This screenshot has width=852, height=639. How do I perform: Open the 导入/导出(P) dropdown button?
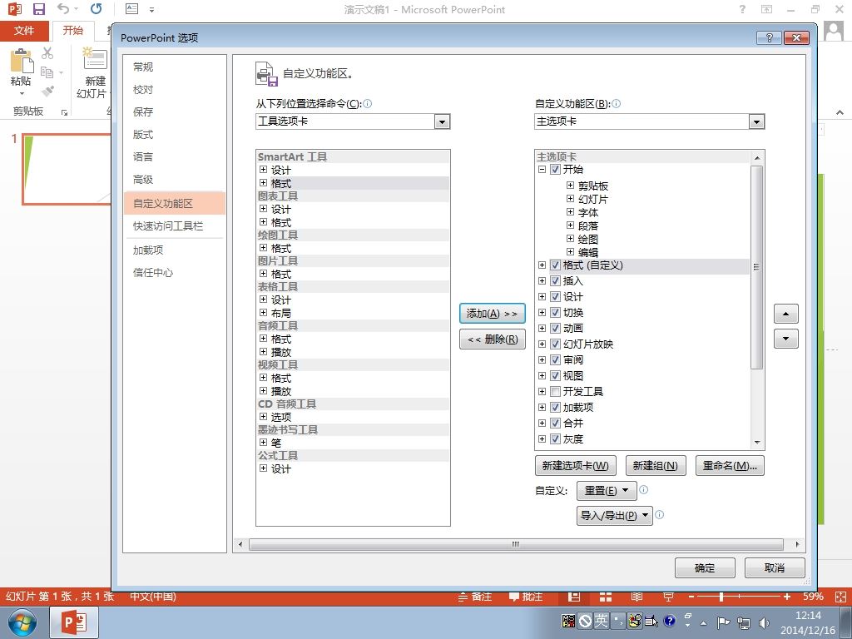coord(614,515)
